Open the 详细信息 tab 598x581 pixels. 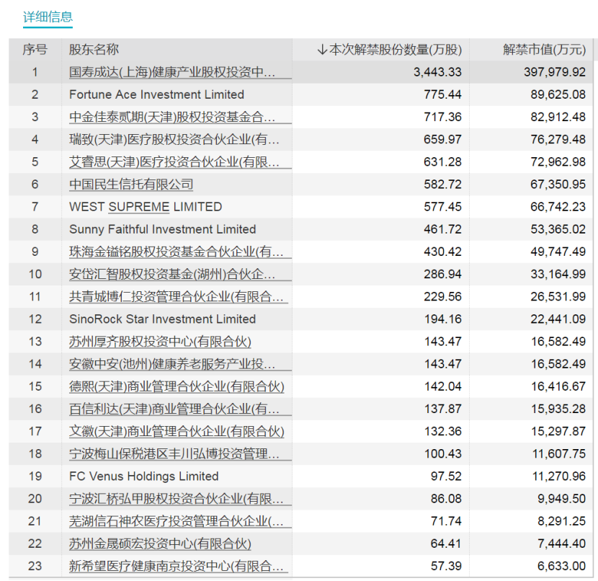click(48, 17)
